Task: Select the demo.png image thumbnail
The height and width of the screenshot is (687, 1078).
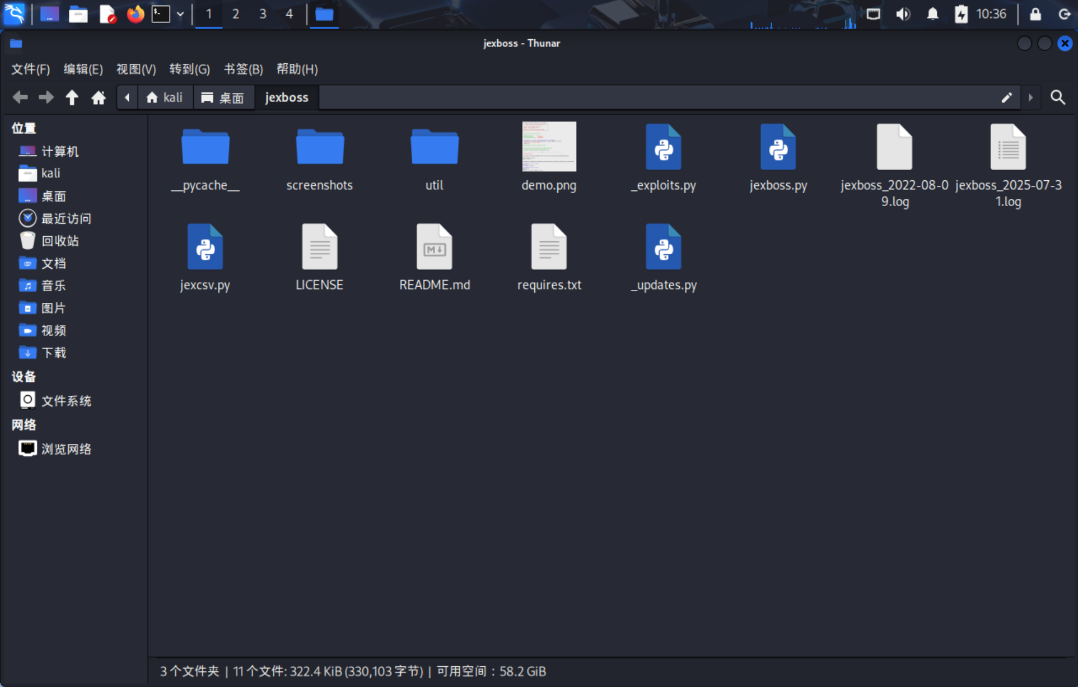Action: point(549,147)
